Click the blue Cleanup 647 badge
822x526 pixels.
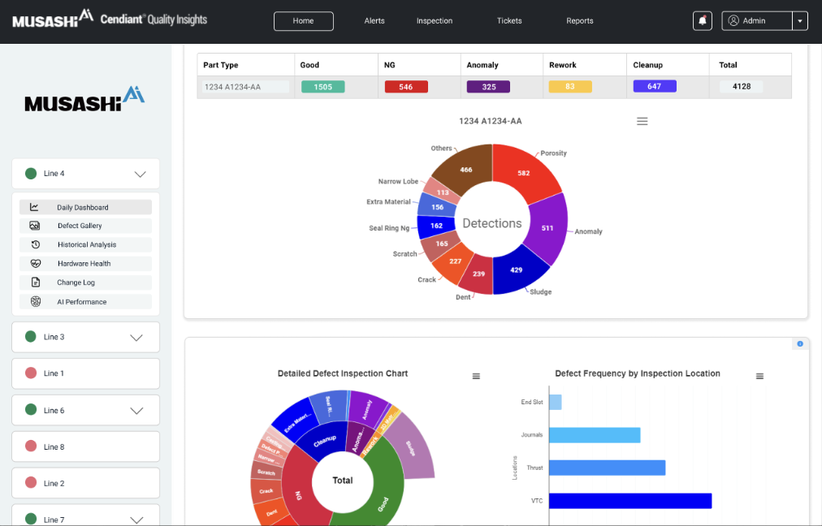click(x=655, y=86)
